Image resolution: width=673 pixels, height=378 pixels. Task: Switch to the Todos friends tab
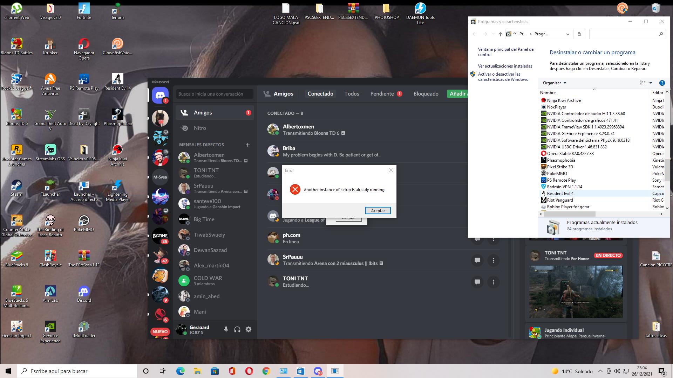352,94
